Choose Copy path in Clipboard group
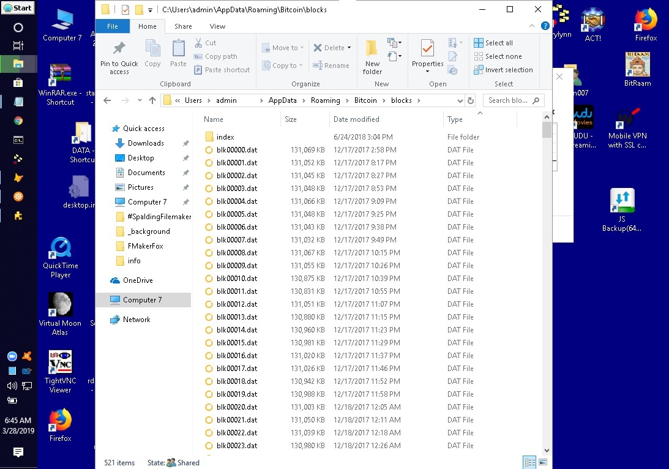This screenshot has width=669, height=469. (x=215, y=56)
